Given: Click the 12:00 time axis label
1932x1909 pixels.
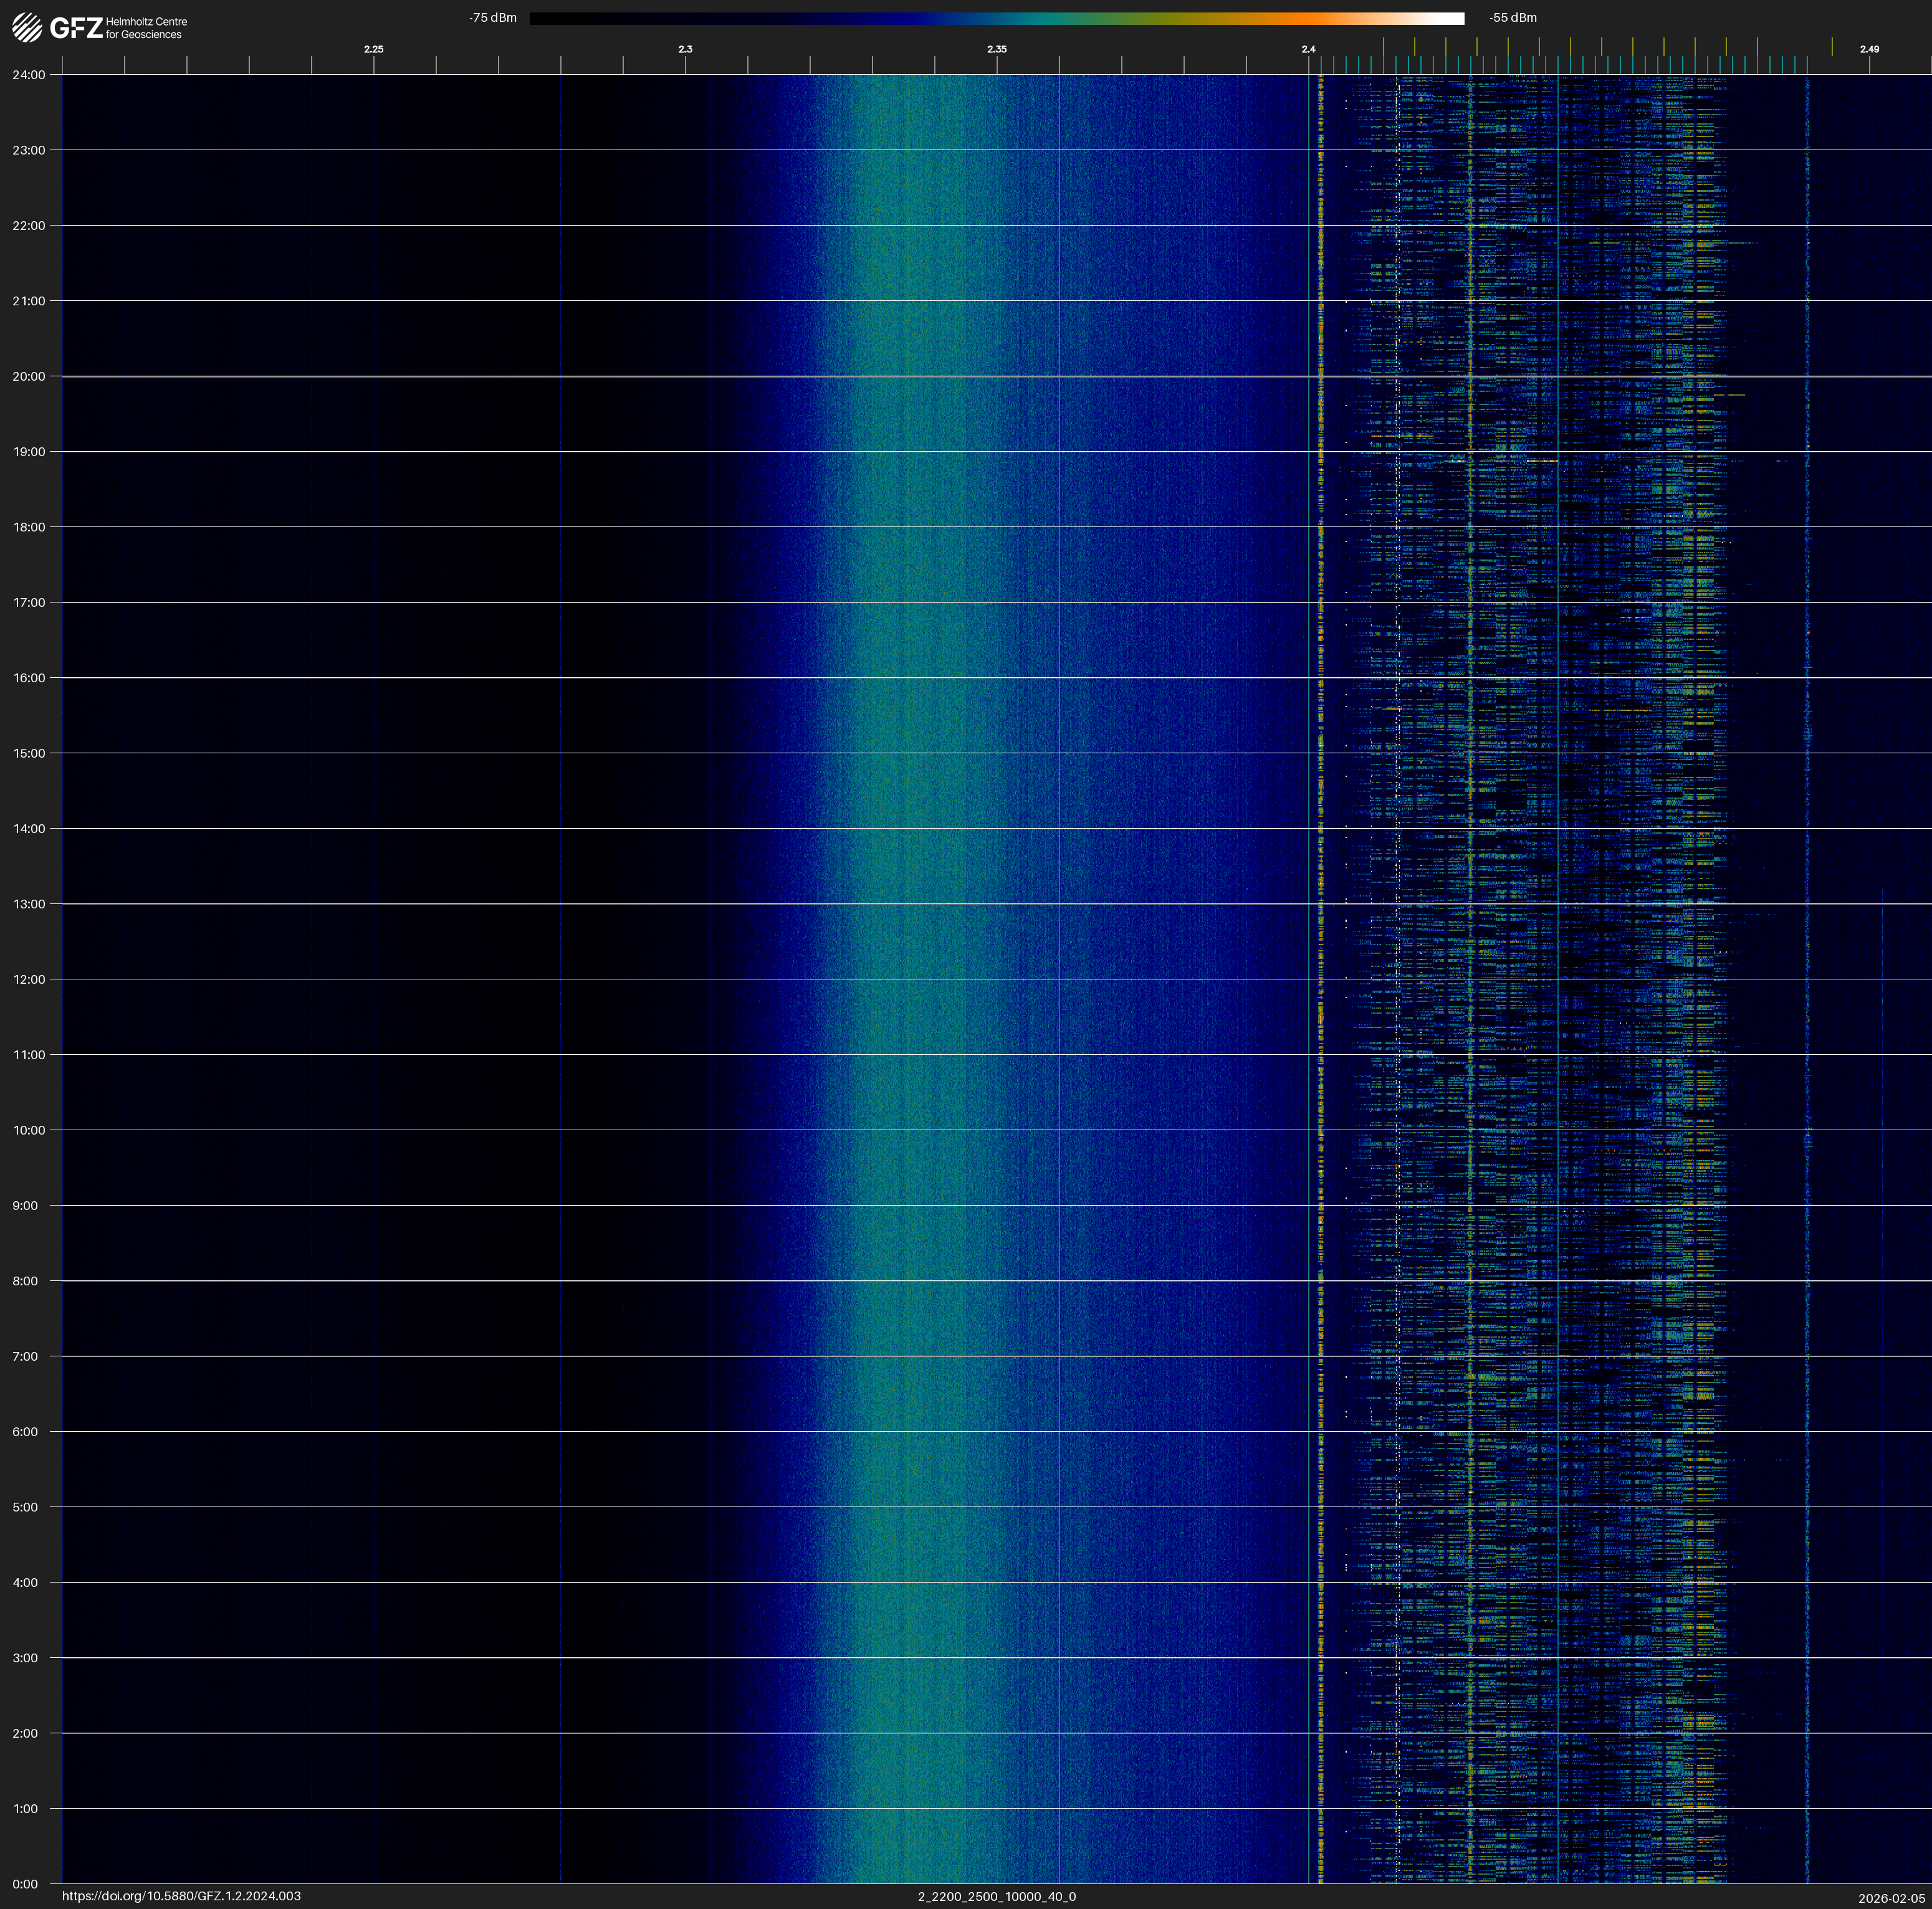Looking at the screenshot, I should pos(29,979).
